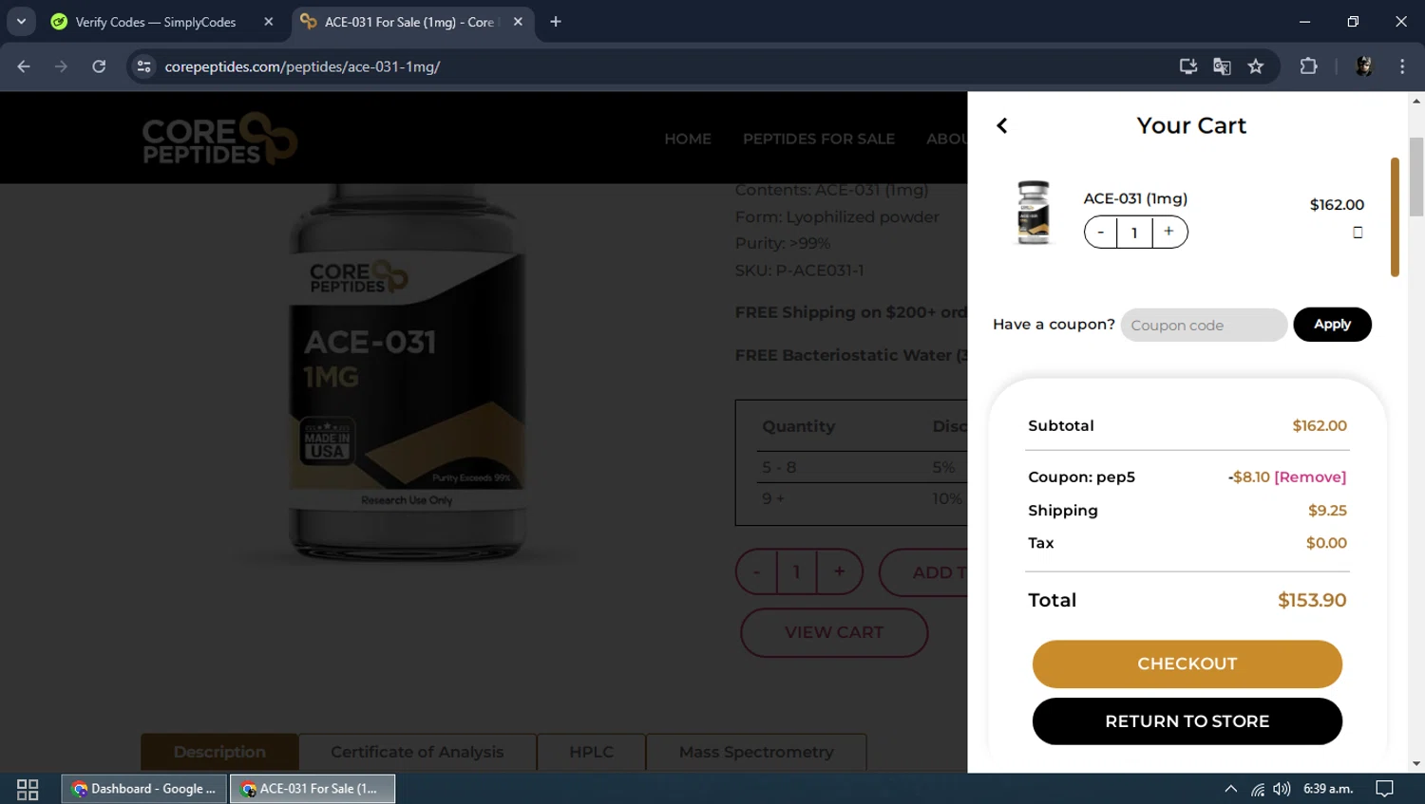Reload the page with the refresh icon
Screen dimensions: 1425x804
click(x=99, y=66)
